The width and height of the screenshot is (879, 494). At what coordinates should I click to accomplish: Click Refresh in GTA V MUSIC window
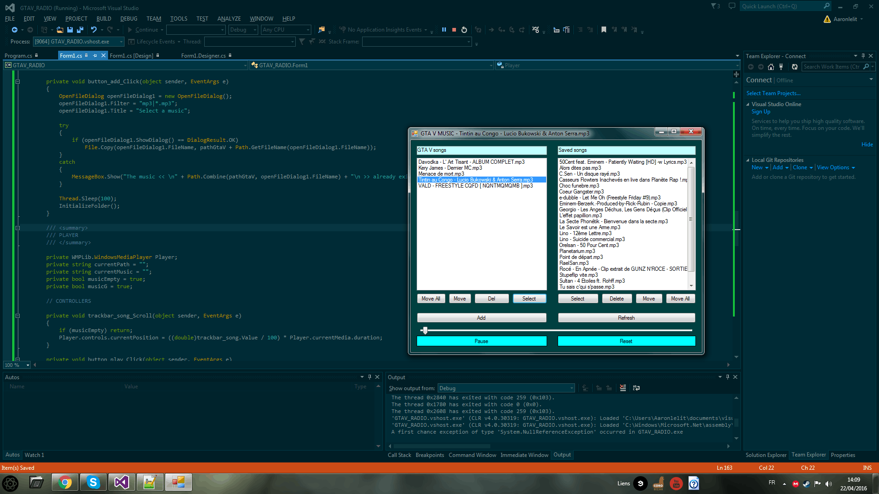626,318
